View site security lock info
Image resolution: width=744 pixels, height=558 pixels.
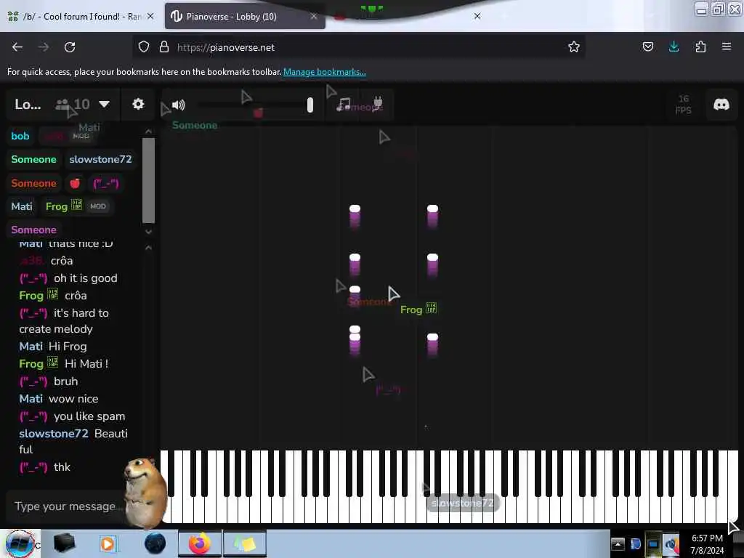pos(164,47)
